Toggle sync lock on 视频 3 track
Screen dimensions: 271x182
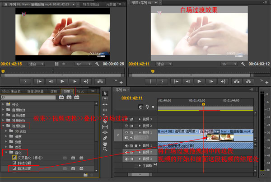click(x=131, y=119)
